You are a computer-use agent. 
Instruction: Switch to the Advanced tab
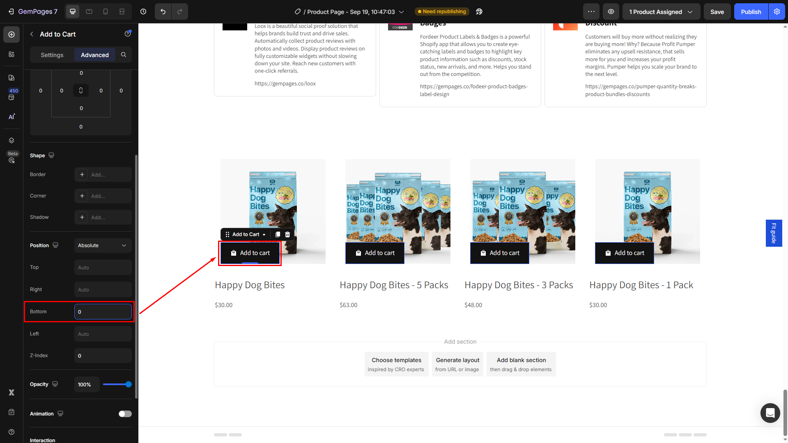[x=95, y=55]
